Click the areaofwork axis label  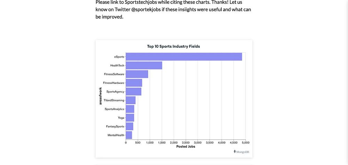[100, 96]
